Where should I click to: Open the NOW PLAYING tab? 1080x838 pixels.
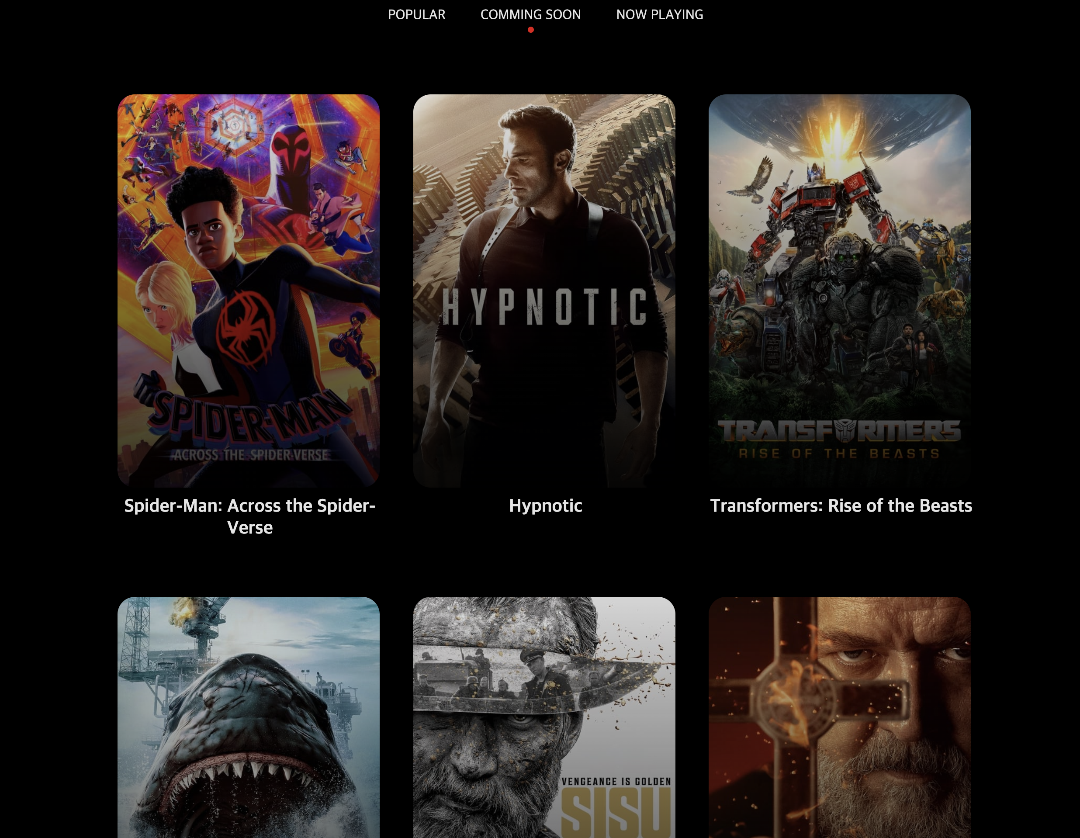point(660,15)
